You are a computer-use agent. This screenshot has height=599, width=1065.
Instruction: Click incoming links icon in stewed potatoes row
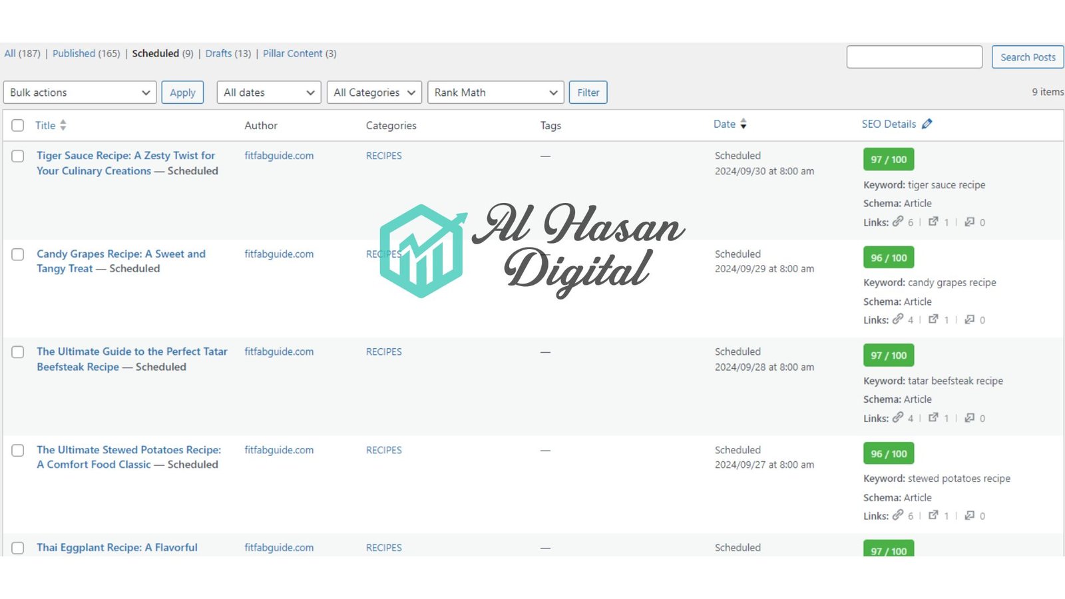tap(970, 515)
